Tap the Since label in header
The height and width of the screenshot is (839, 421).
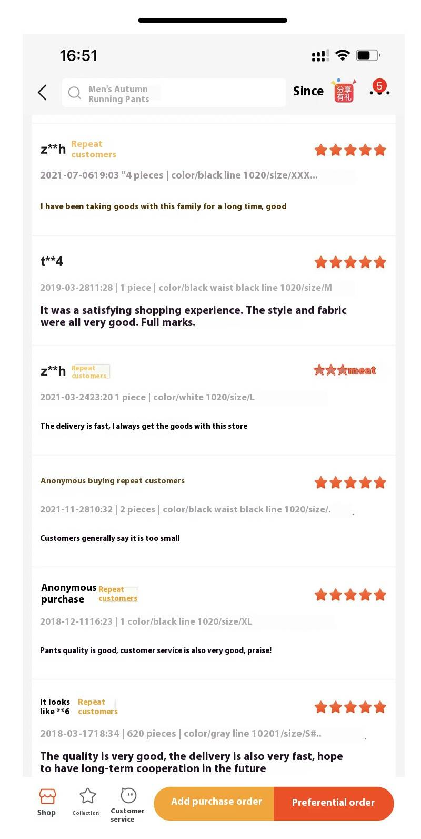(308, 91)
